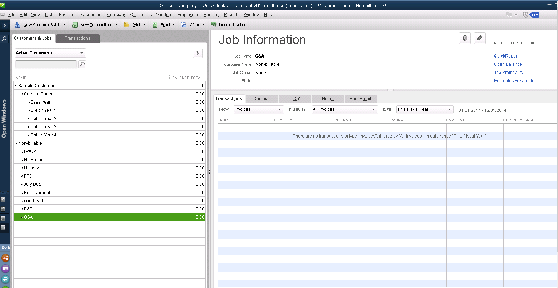The width and height of the screenshot is (558, 288).
Task: Click the purple credit card round icon
Action: [5, 268]
